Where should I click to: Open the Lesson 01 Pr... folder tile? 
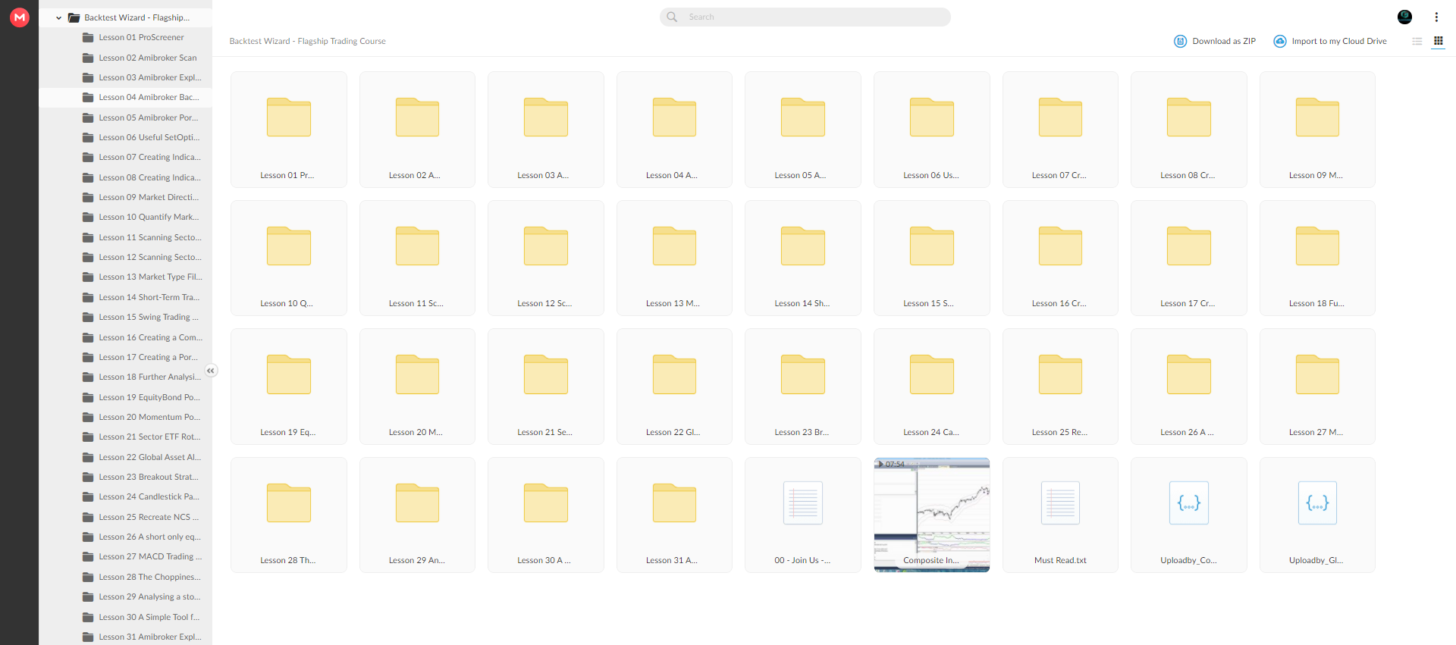tap(289, 130)
